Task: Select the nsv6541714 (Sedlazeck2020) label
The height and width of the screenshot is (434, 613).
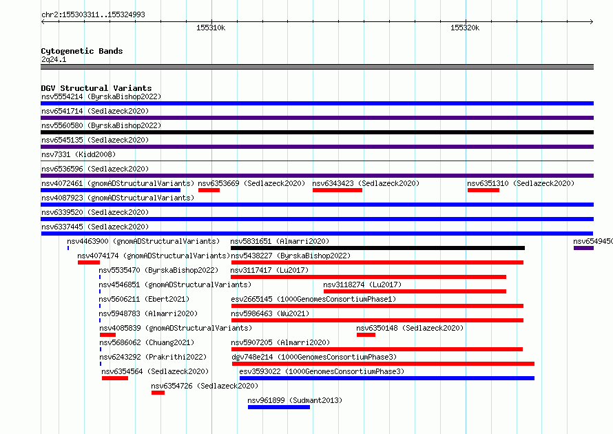Action: click(x=95, y=111)
